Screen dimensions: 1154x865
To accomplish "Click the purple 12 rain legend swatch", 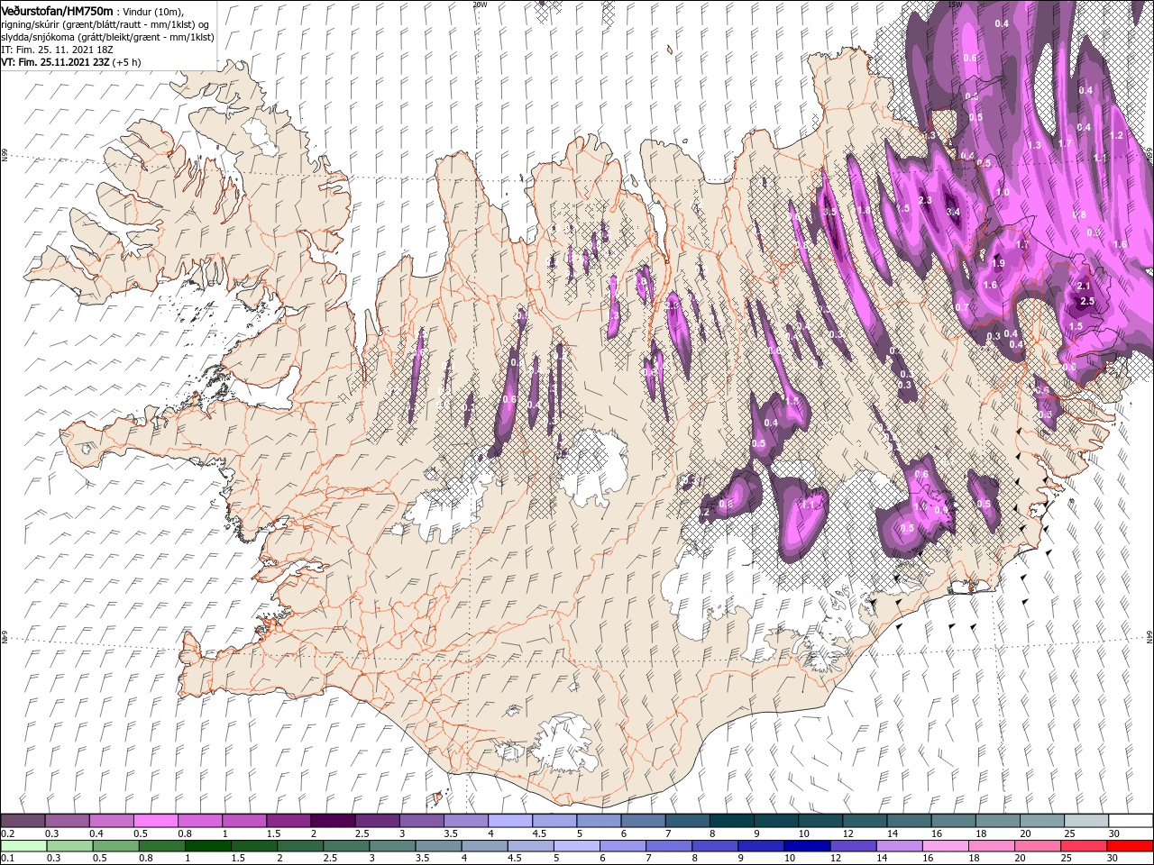I will pyautogui.click(x=853, y=846).
